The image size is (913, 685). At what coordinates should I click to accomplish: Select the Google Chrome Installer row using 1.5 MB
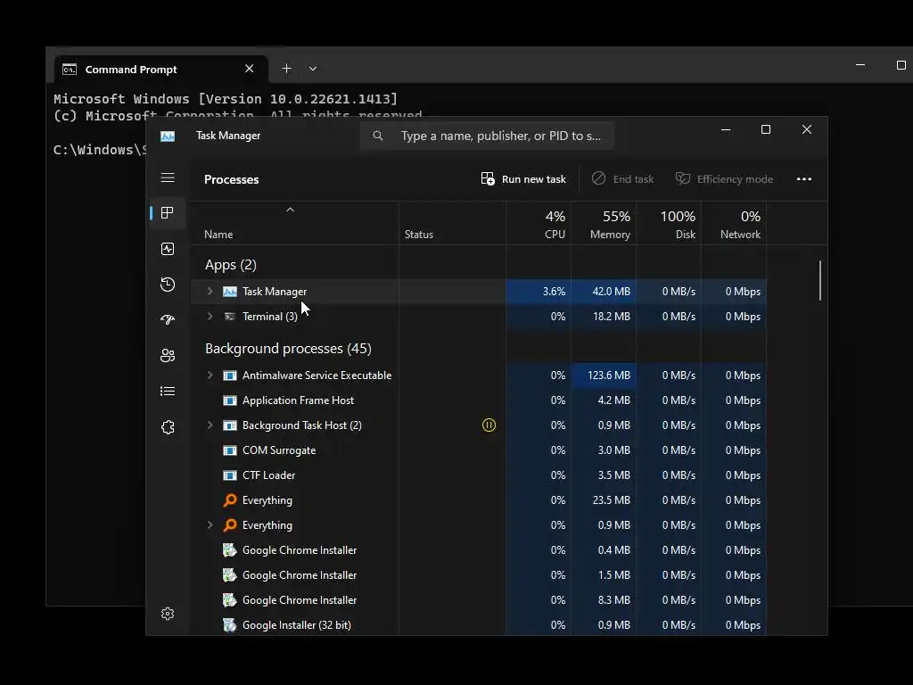(x=479, y=575)
